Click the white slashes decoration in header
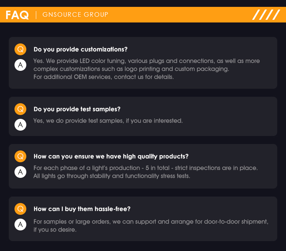Image resolution: width=286 pixels, height=251 pixels. [x=266, y=14]
